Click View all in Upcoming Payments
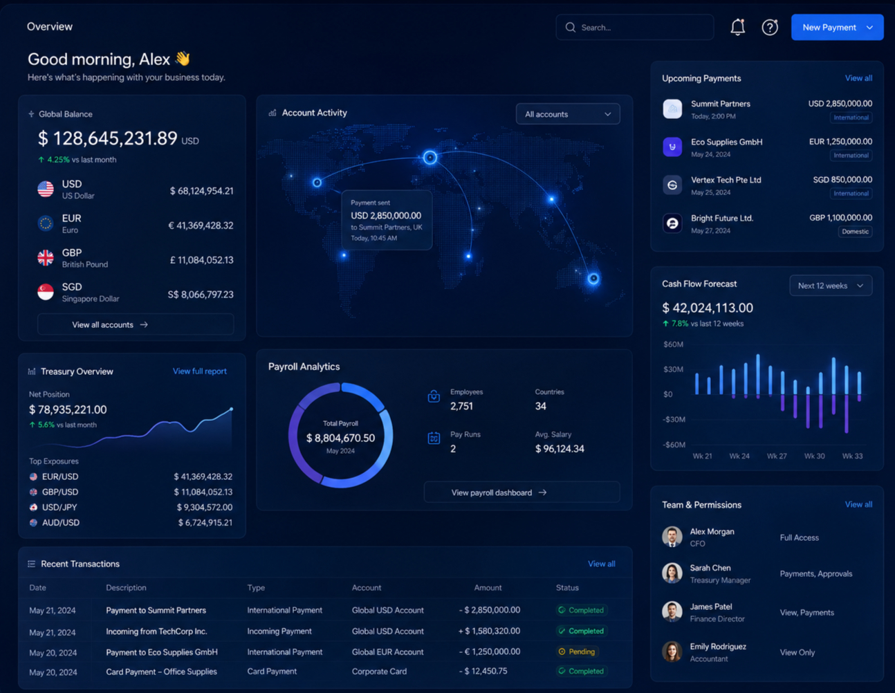This screenshot has height=693, width=895. pos(858,78)
